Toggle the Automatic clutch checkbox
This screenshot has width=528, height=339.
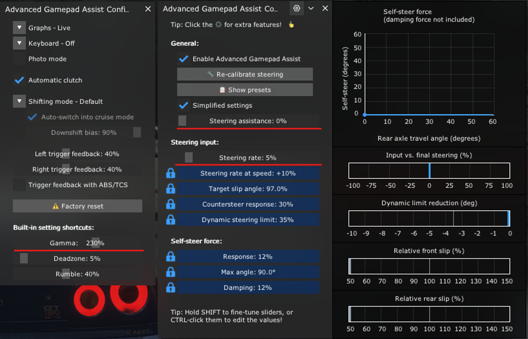click(x=19, y=80)
